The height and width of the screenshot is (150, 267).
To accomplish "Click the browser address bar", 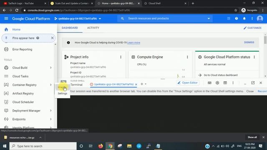I will 128,10.
